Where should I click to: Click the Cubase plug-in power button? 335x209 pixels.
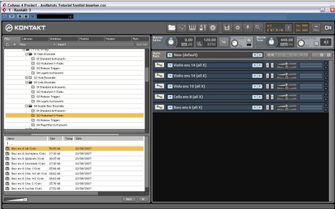[x=5, y=16]
